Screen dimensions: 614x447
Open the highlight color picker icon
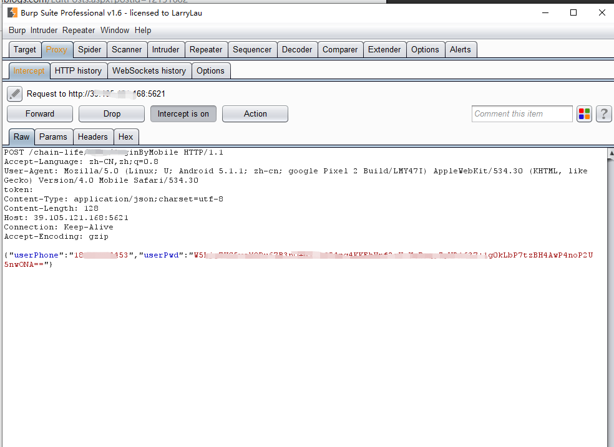coord(584,114)
